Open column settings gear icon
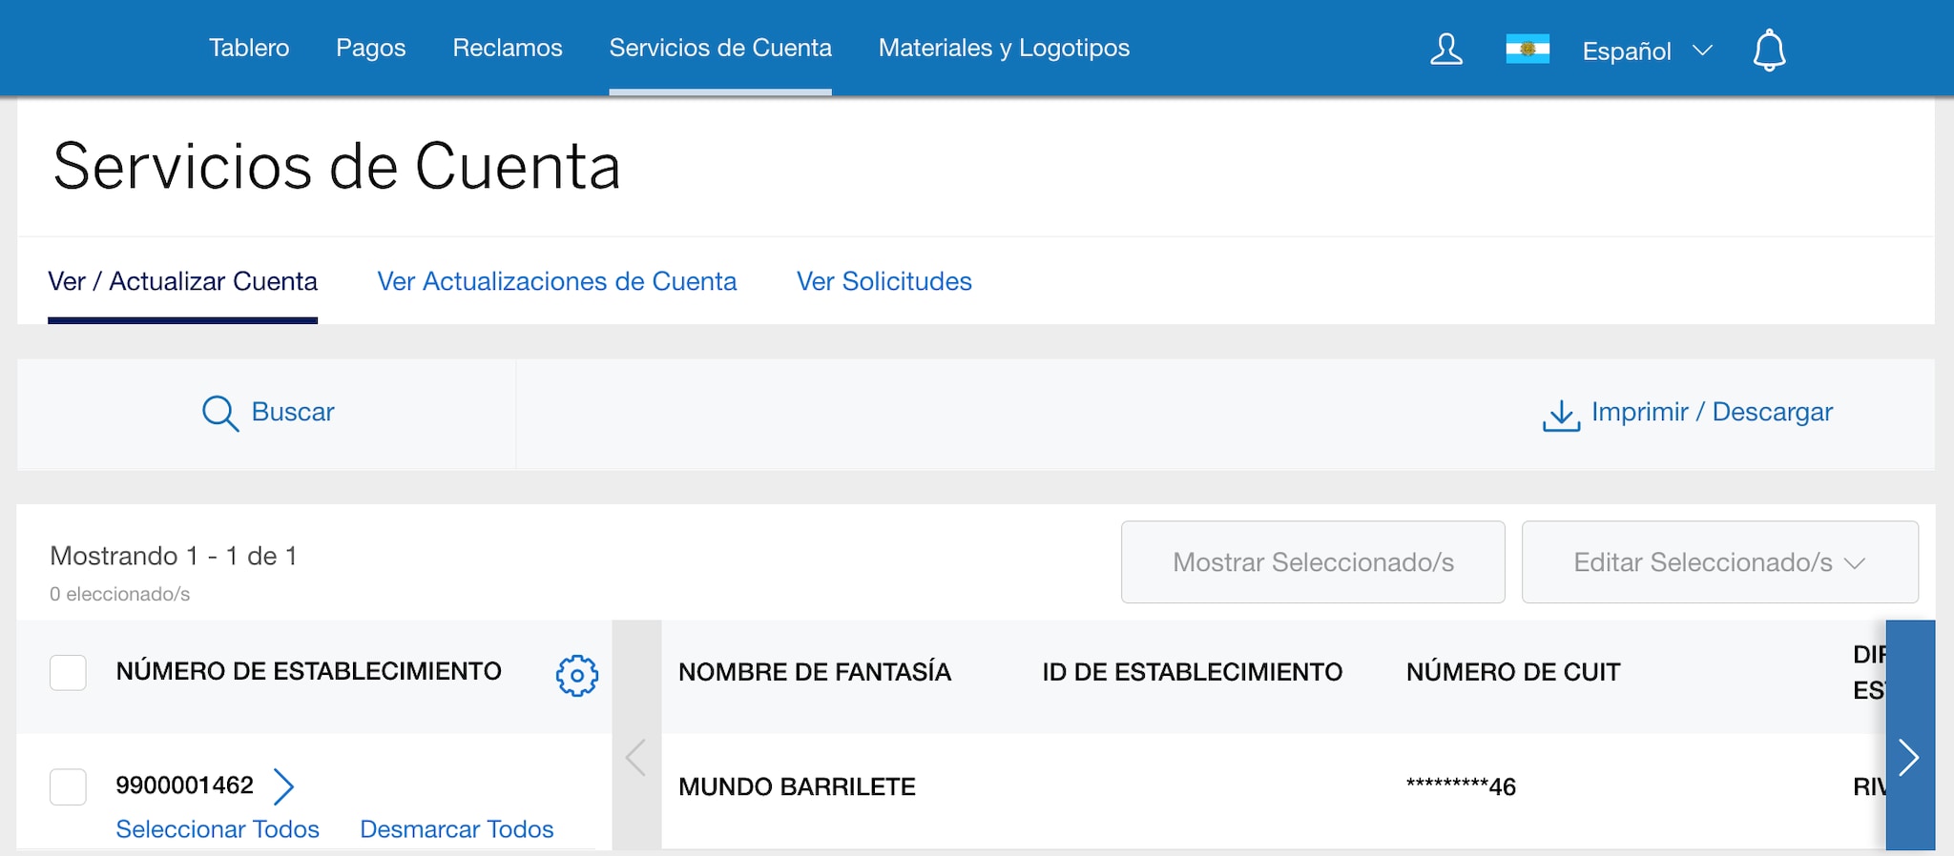Image resolution: width=1954 pixels, height=856 pixels. click(576, 675)
